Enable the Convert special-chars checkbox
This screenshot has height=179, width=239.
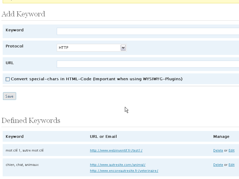tap(8, 79)
